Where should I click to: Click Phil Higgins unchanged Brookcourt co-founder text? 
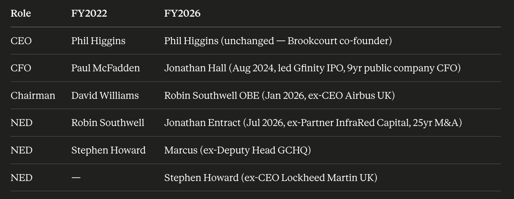click(278, 41)
